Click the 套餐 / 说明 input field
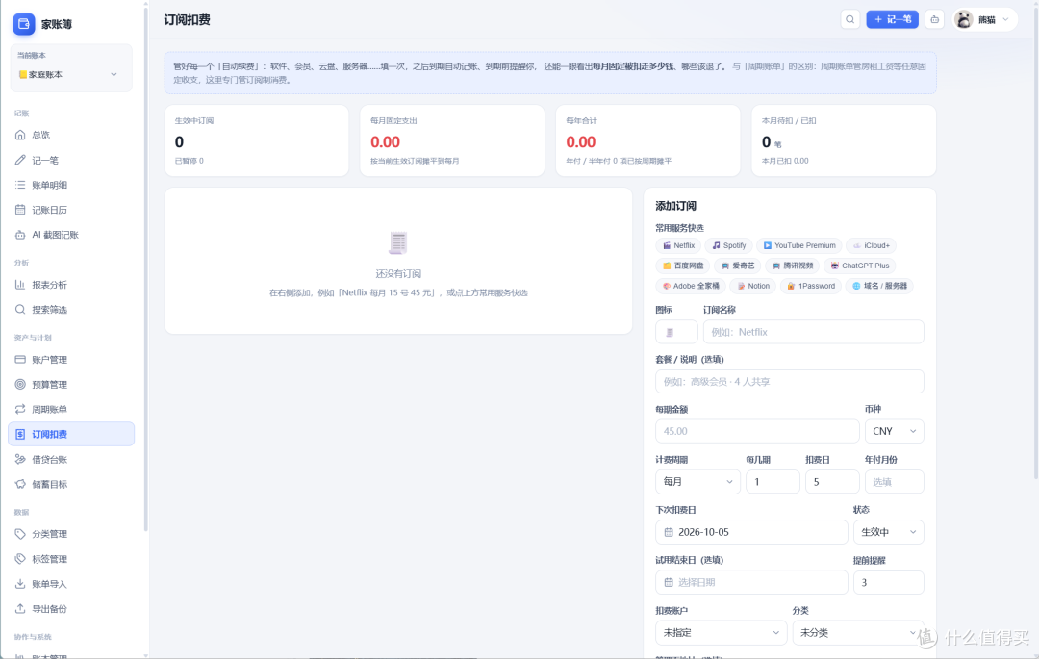The width and height of the screenshot is (1039, 659). 789,382
